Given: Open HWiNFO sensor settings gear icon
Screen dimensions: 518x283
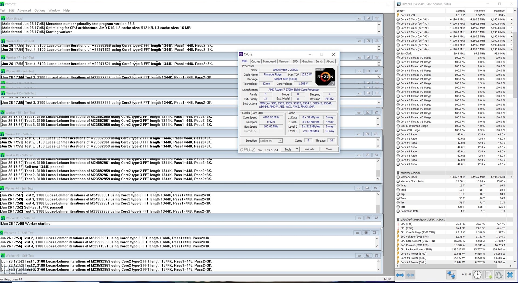Looking at the screenshot, I should click(499, 275).
